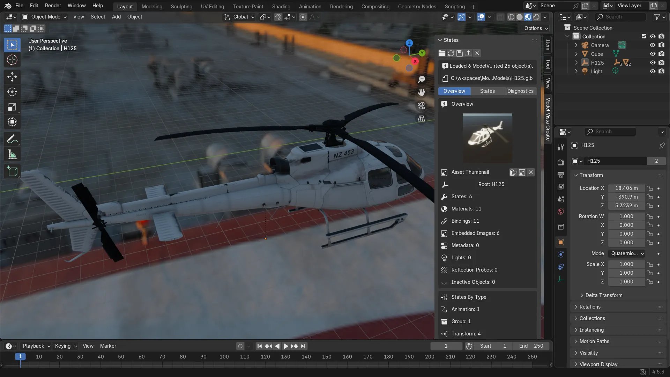Screen dimensions: 670x377
Task: Open the Model Vista Create sidebar tab
Action: (548, 119)
